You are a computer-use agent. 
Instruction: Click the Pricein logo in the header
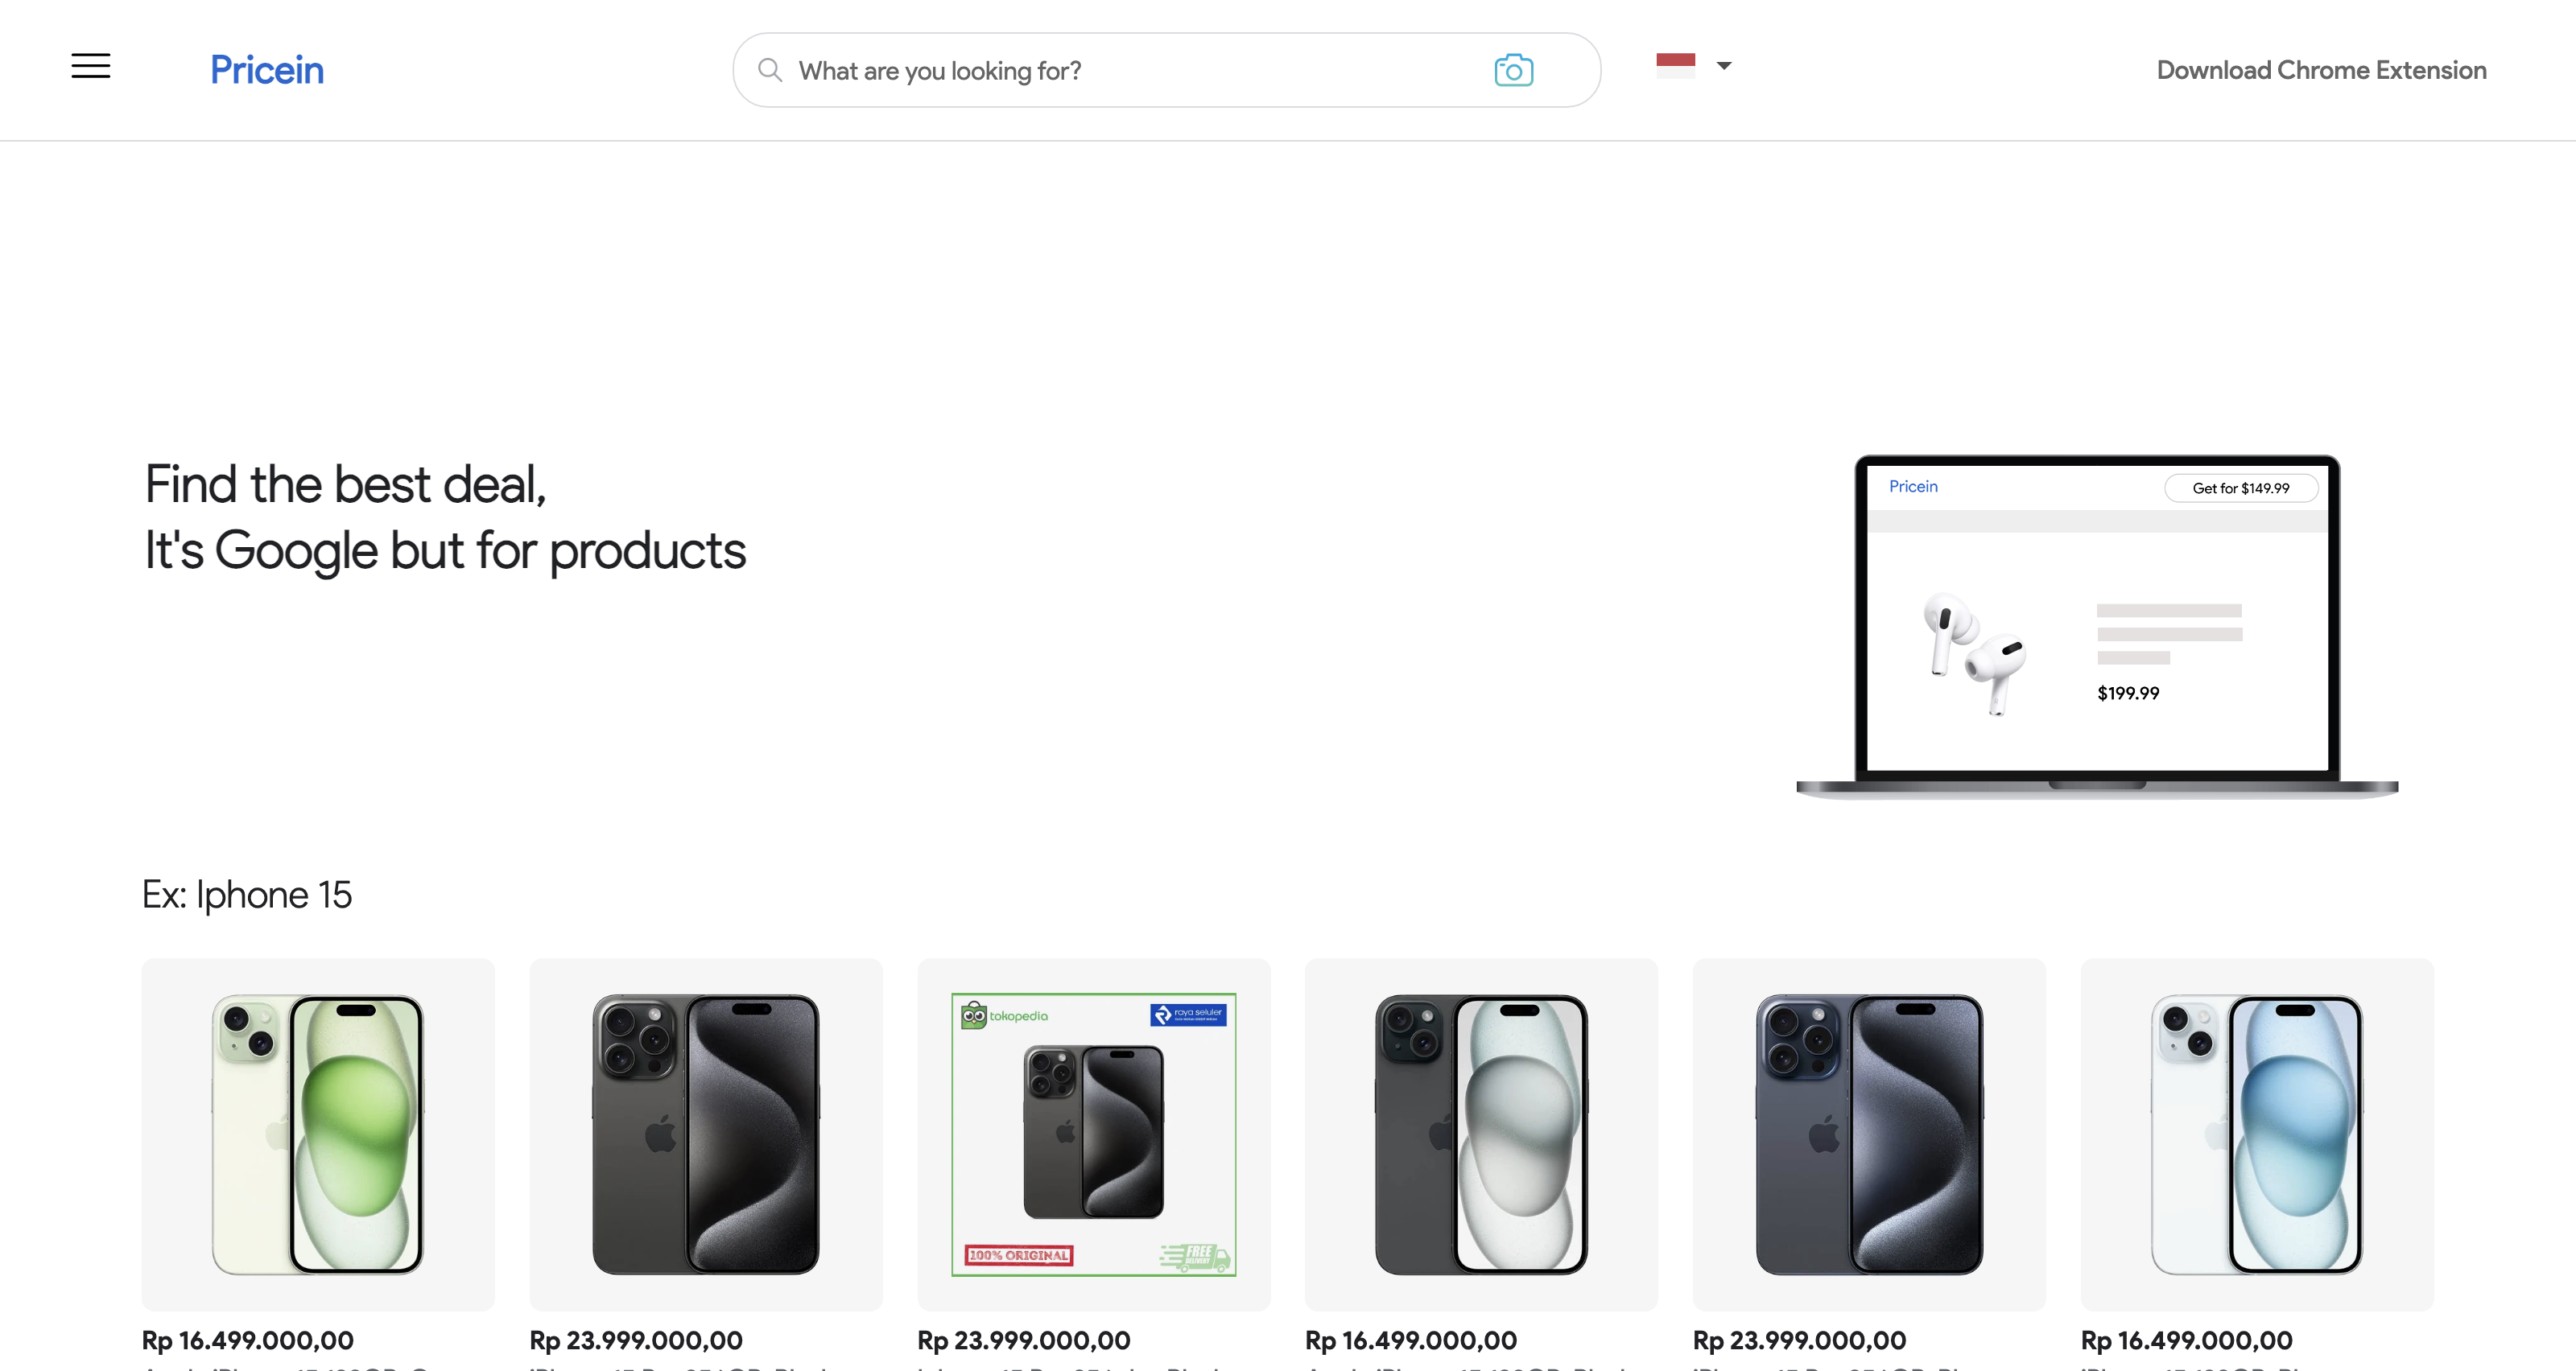tap(267, 70)
